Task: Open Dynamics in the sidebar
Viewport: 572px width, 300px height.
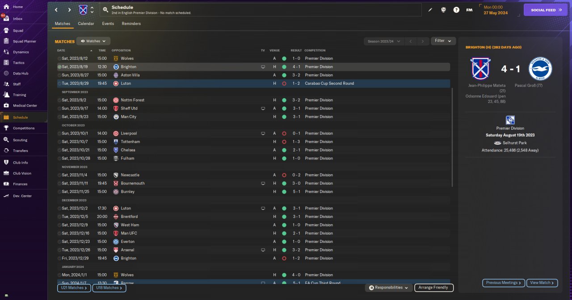Action: click(21, 52)
